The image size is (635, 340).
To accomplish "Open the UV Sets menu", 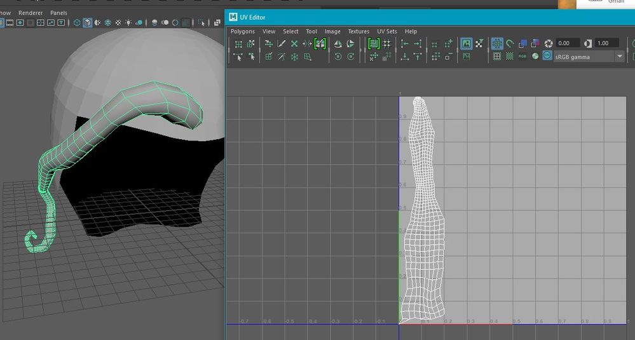I will point(387,31).
